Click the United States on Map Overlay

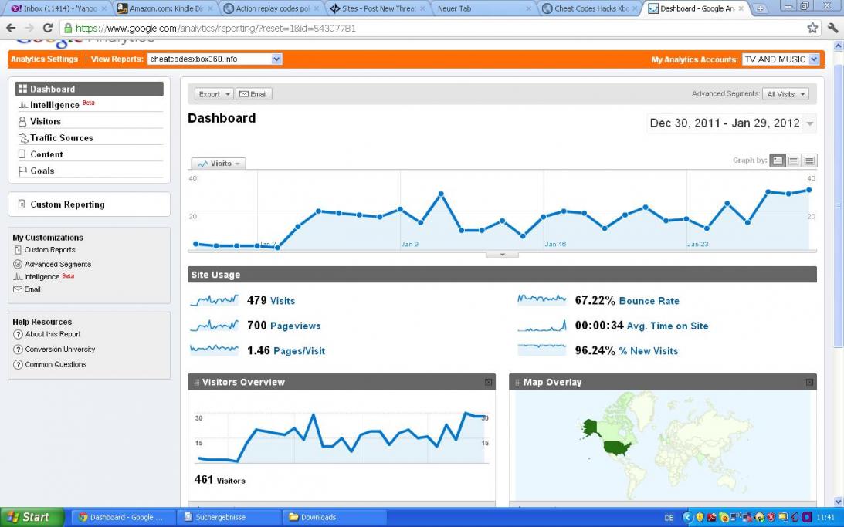[617, 448]
